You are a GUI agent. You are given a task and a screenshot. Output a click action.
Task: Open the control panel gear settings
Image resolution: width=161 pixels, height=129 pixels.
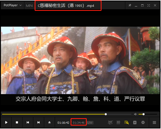tap(143, 122)
